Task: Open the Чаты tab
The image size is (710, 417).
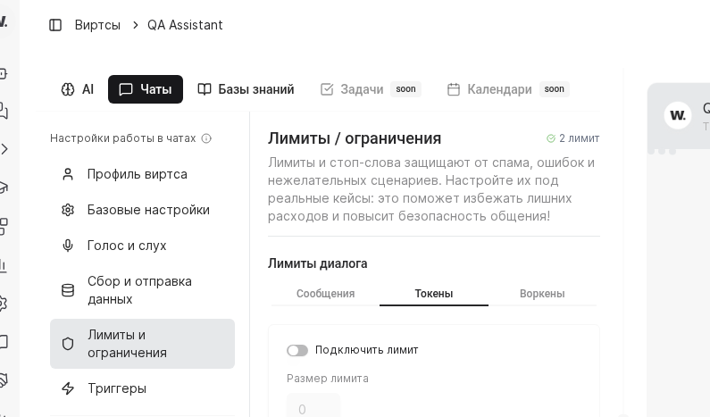Action: coord(146,89)
